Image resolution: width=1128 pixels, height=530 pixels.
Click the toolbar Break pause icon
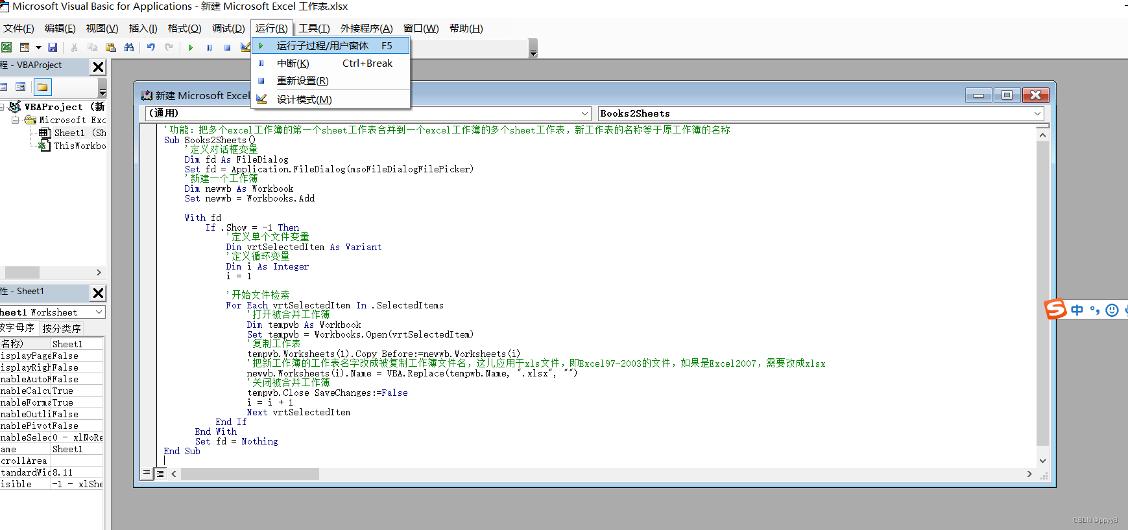pyautogui.click(x=209, y=47)
